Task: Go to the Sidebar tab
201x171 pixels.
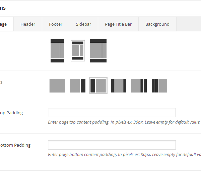Action: click(83, 24)
